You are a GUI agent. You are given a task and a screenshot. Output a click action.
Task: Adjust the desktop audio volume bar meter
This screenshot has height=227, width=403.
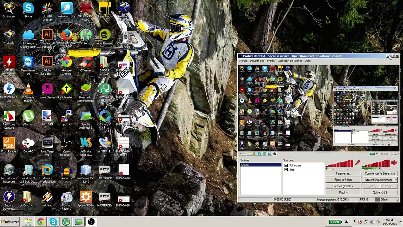click(376, 163)
